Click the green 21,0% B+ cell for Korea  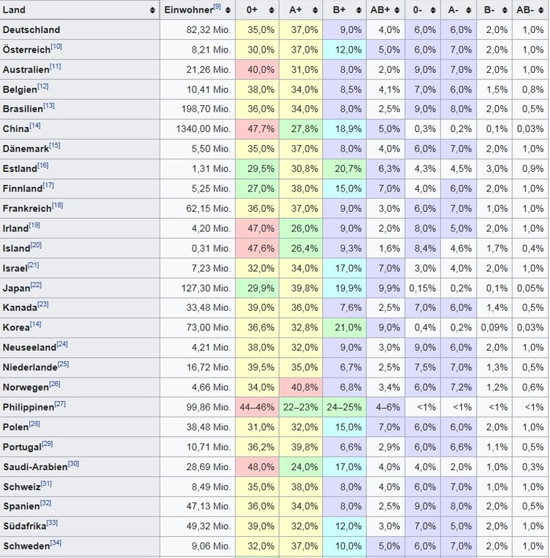344,327
